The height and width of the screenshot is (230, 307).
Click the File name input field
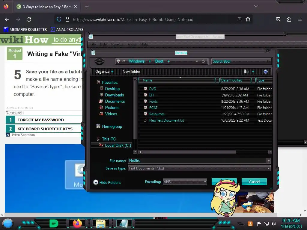(x=197, y=161)
